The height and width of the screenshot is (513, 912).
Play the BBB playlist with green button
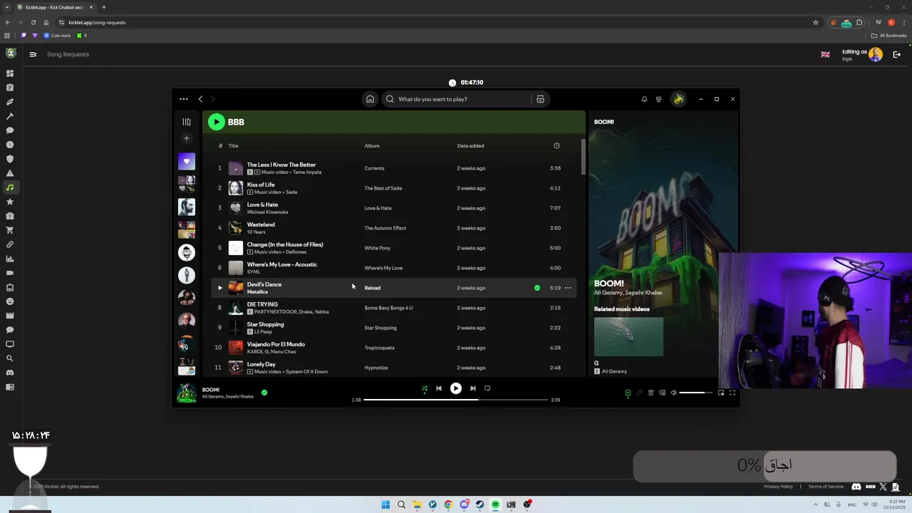click(216, 122)
